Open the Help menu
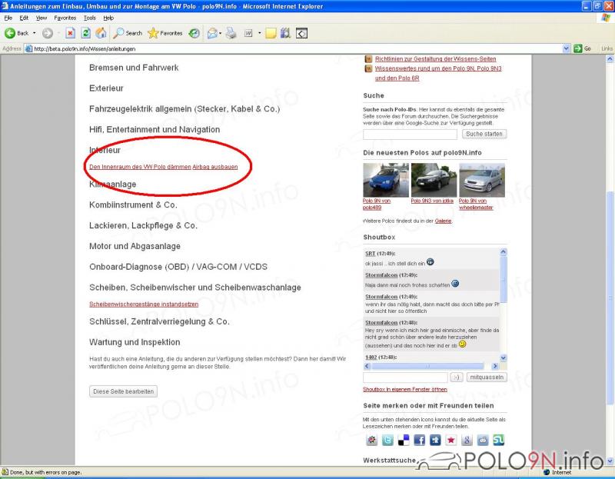 point(108,18)
